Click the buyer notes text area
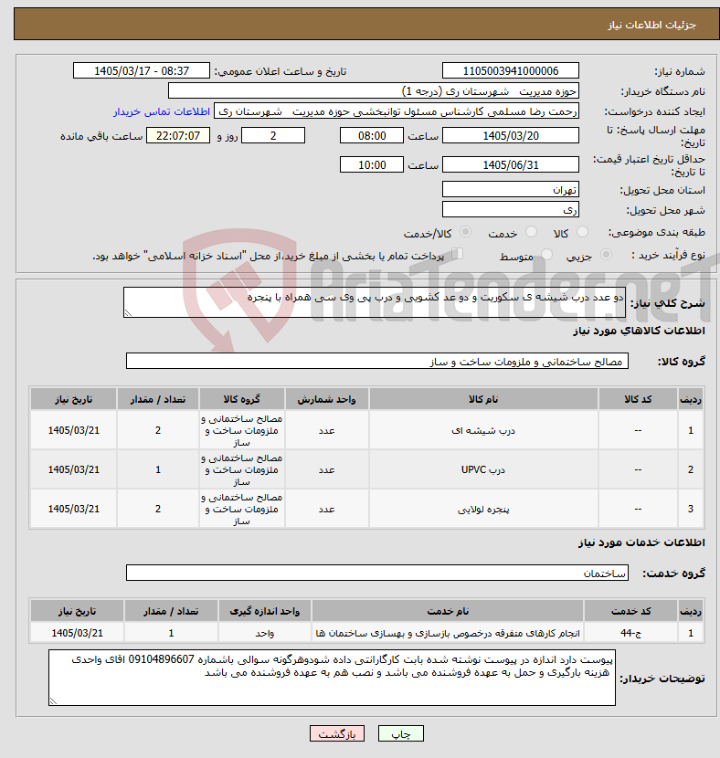 point(333,678)
